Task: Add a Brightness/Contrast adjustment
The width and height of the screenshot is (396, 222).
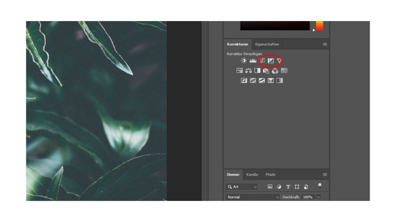Action: 244,61
